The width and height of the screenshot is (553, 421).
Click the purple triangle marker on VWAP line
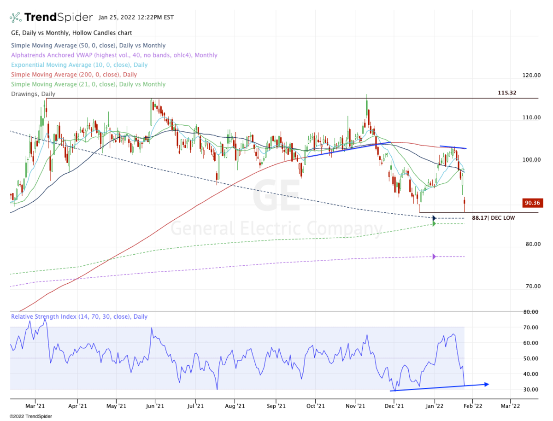coord(434,257)
